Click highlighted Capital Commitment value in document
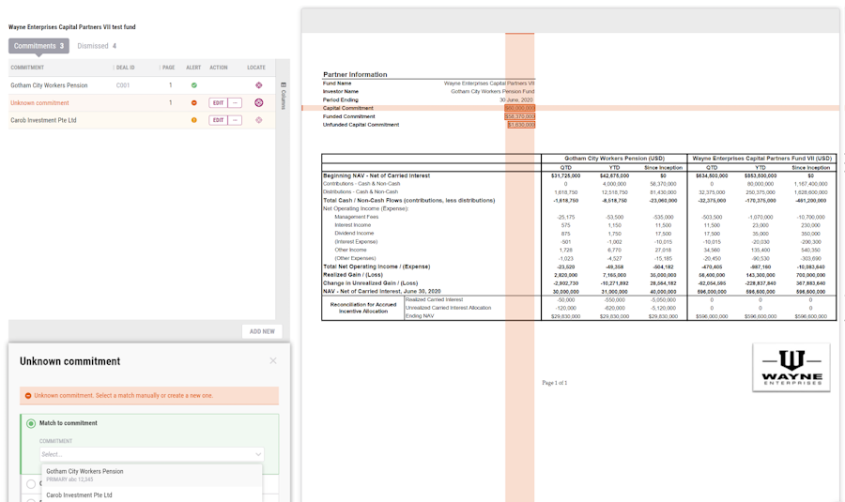845x502 pixels. (520, 108)
